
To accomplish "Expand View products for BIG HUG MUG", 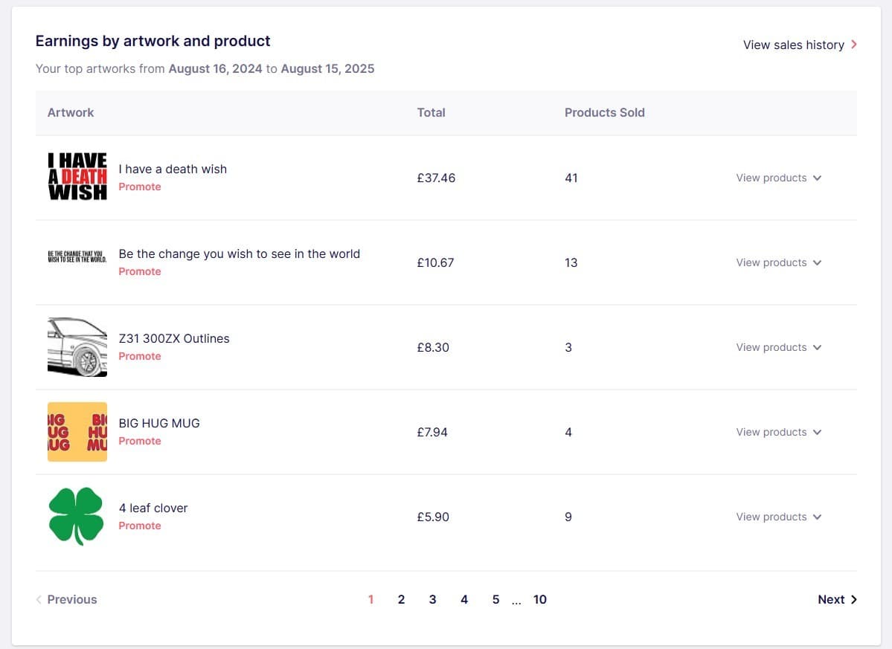I will (778, 432).
